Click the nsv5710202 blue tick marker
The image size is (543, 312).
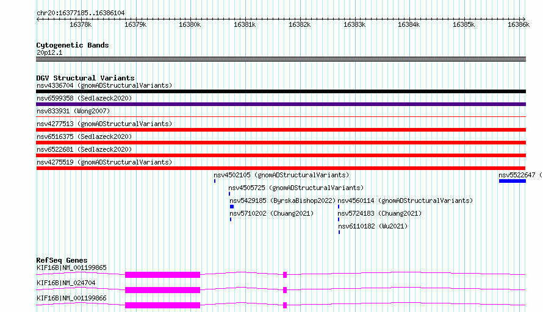231,219
